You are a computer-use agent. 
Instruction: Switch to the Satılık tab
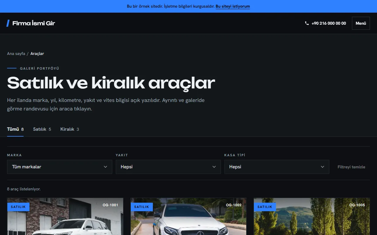pyautogui.click(x=42, y=129)
